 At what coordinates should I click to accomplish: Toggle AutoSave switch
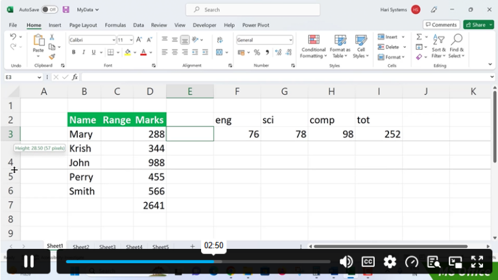(x=49, y=10)
